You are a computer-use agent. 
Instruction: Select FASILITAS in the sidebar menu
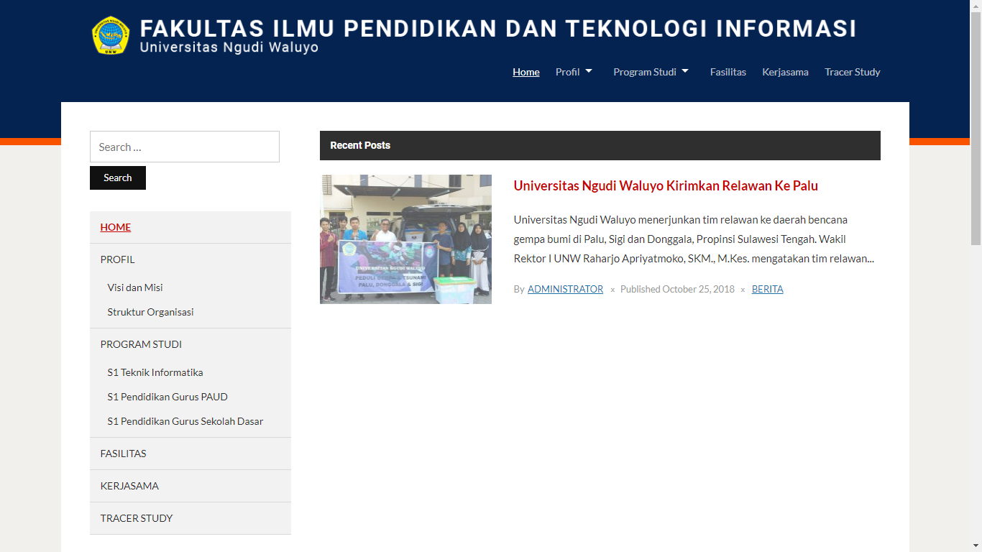124,454
